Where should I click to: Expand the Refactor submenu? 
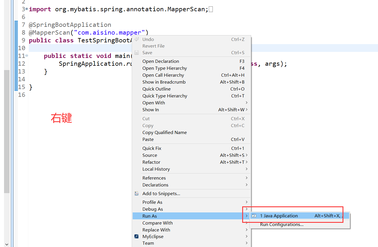(x=247, y=162)
